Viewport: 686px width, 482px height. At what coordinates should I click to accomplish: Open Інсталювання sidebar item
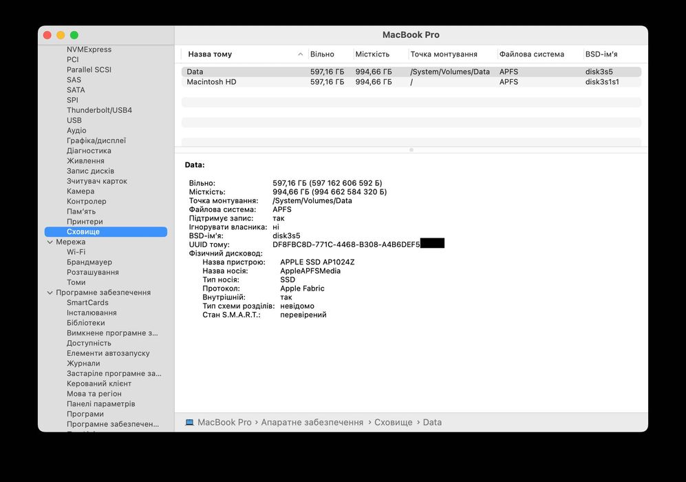click(x=92, y=313)
